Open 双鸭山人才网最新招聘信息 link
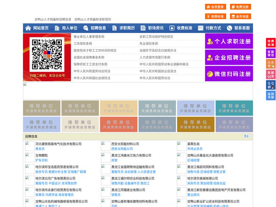276x207 pixels. click(53, 20)
